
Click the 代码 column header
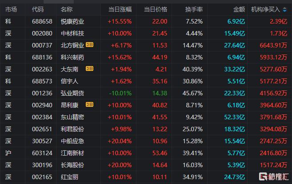pyautogui.click(x=38, y=9)
